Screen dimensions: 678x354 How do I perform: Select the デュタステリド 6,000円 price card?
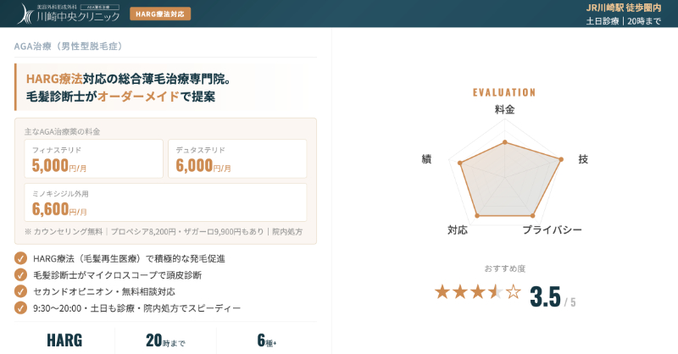237,159
